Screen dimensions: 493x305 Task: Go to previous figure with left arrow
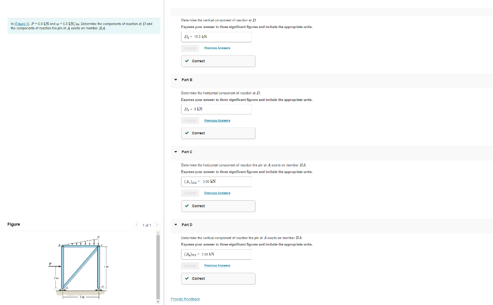137,225
